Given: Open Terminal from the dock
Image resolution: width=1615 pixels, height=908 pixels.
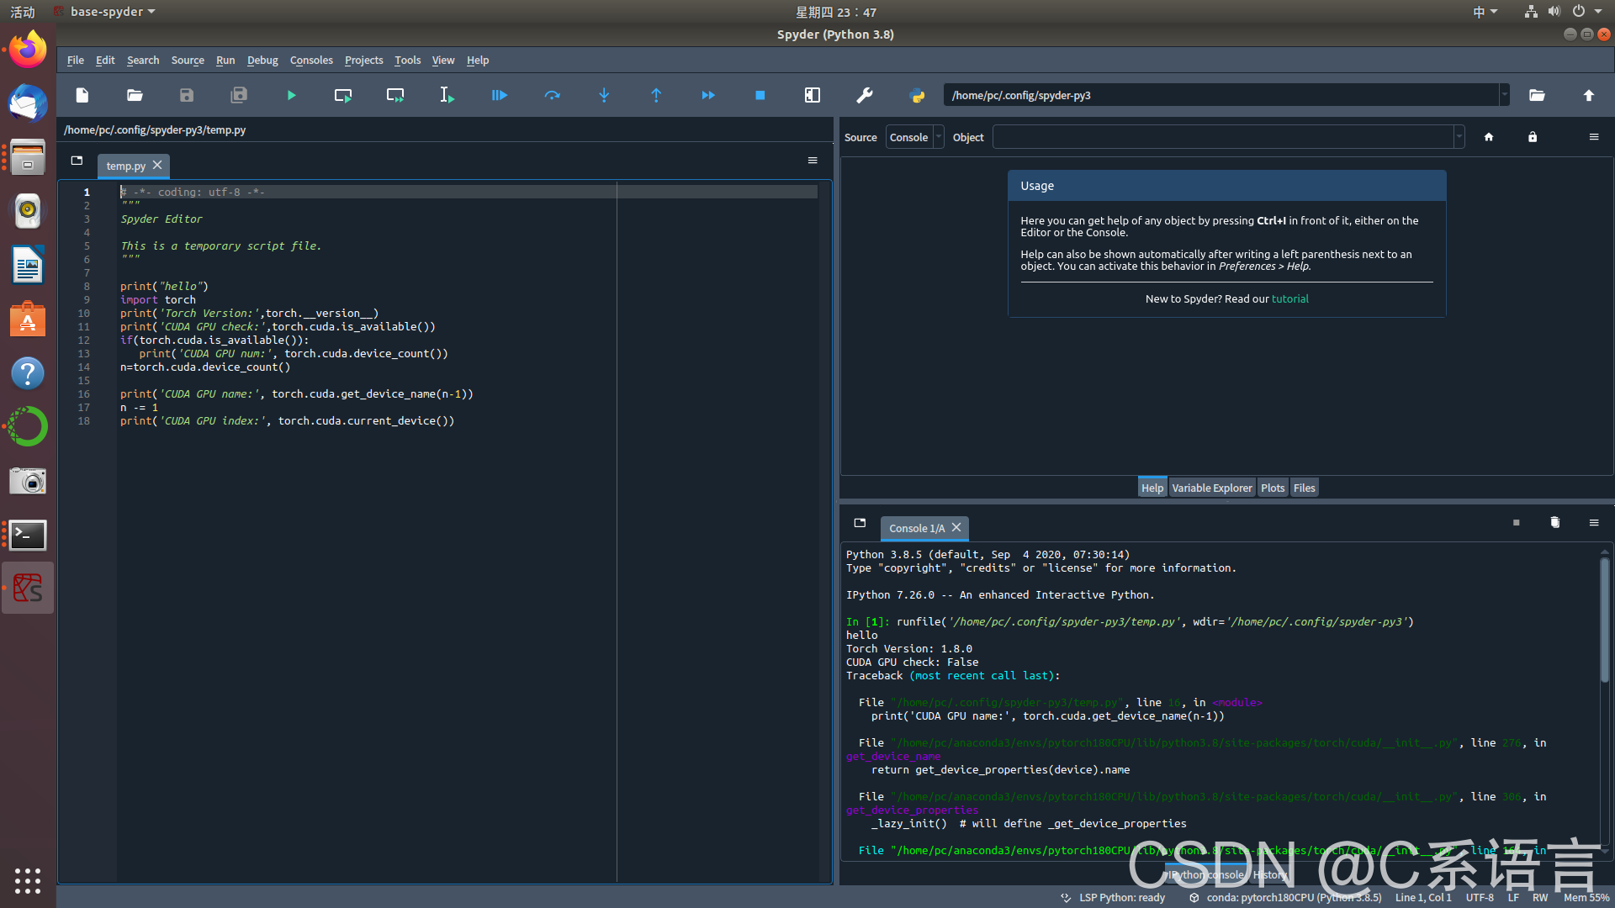Looking at the screenshot, I should (28, 535).
